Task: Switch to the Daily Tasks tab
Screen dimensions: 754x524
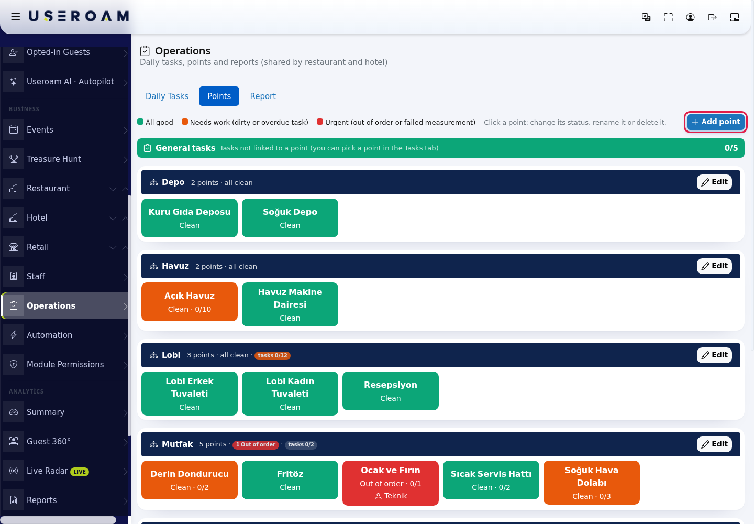Action: pos(167,96)
